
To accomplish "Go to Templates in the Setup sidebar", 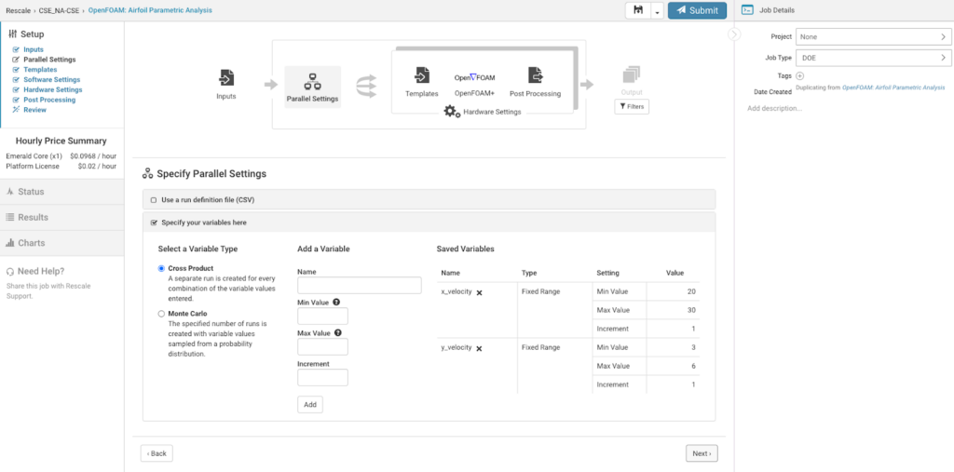I will pos(40,69).
